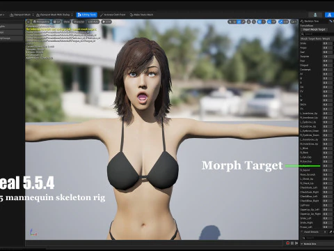Image resolution: width=334 pixels, height=251 pixels.
Task: Choose the Select mode cursor icon
Action: 230,22
